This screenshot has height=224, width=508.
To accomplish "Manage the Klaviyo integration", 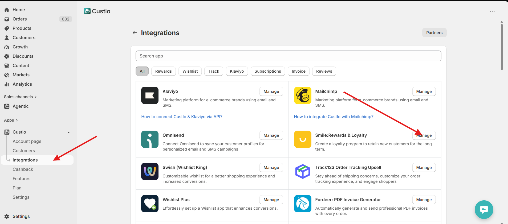I will [x=271, y=92].
